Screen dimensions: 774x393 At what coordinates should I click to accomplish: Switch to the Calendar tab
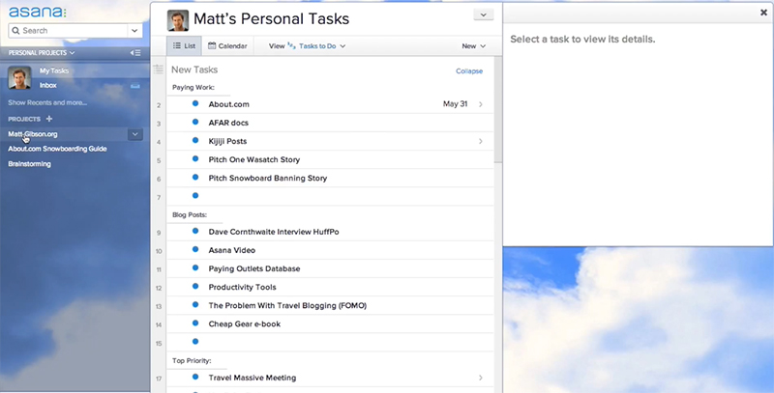coord(228,45)
